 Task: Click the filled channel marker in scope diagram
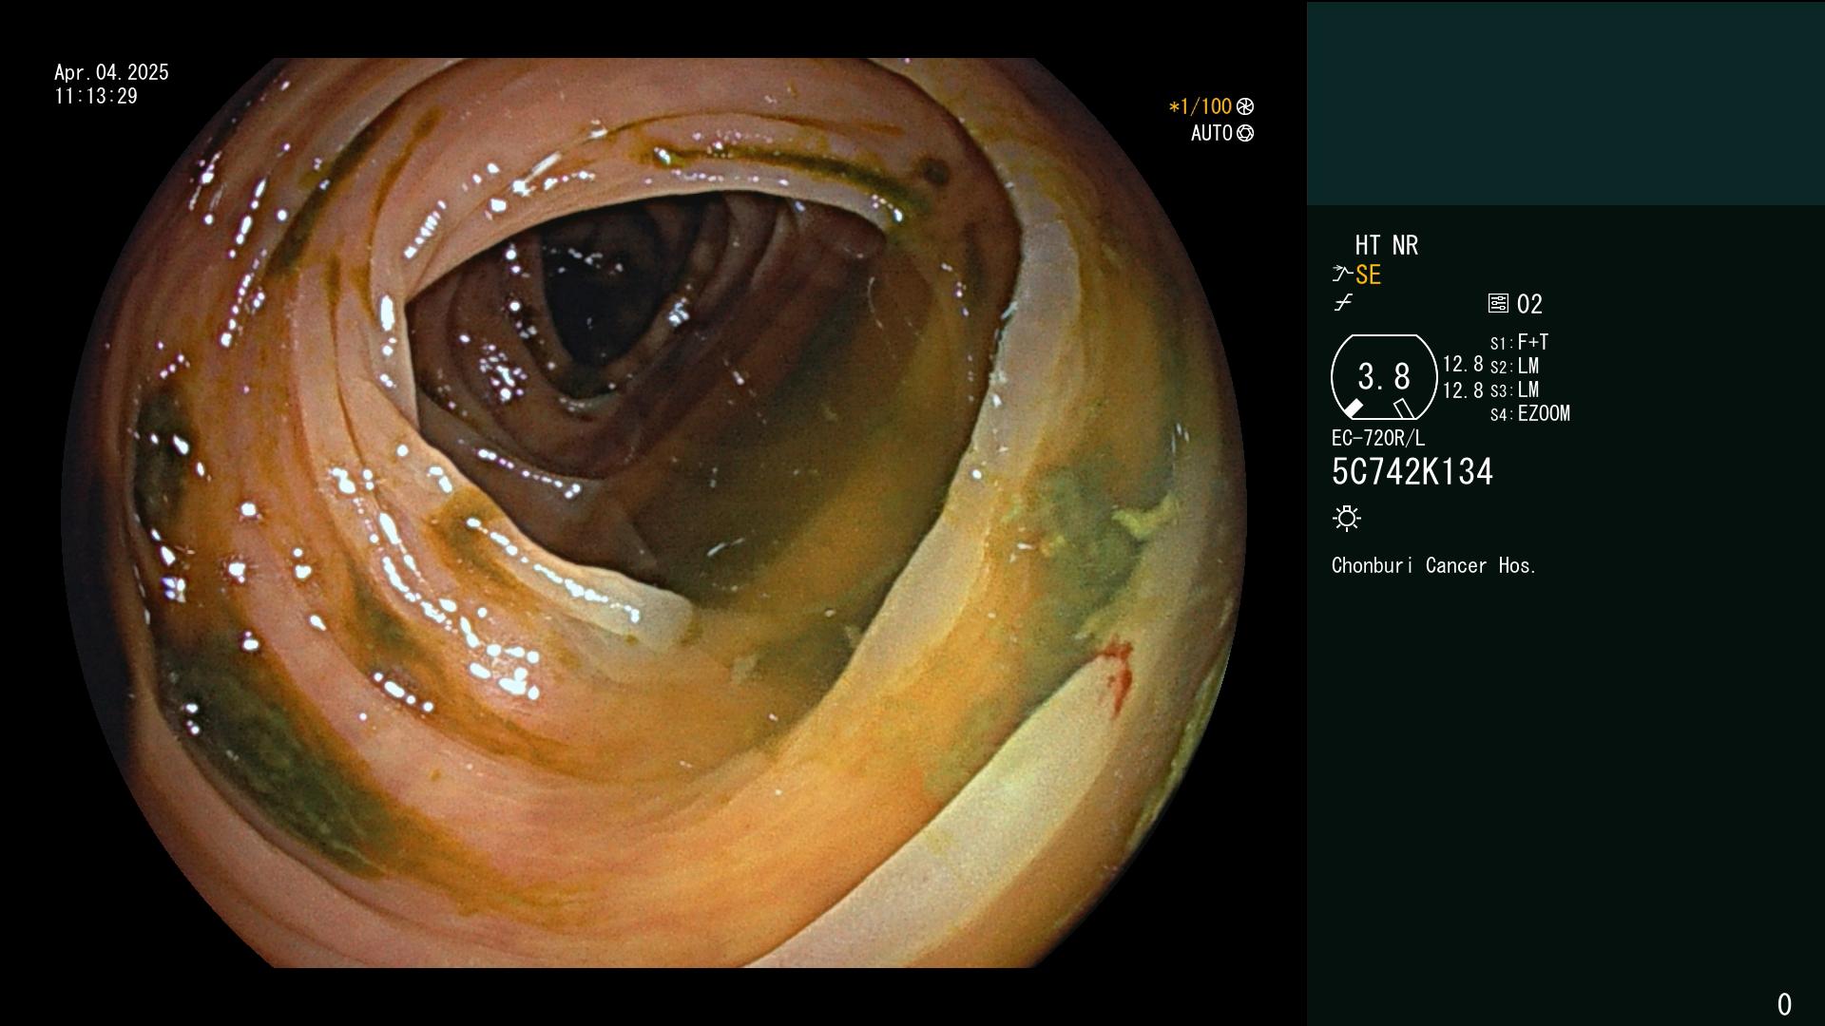(1354, 408)
